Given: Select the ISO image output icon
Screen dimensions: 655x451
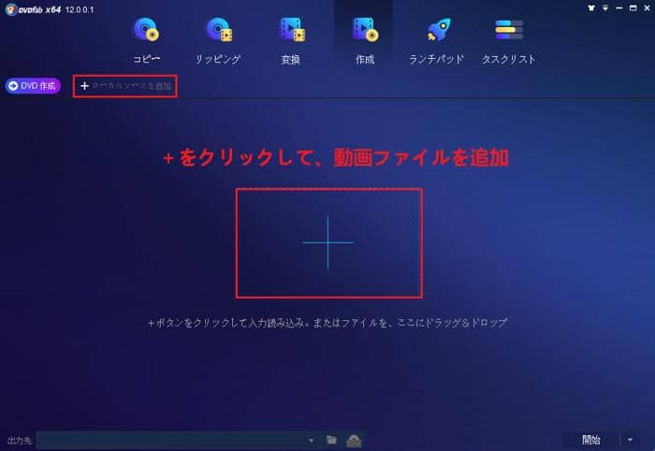Looking at the screenshot, I should [x=354, y=441].
